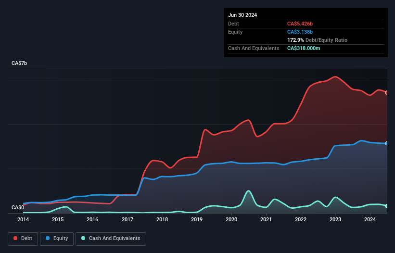The width and height of the screenshot is (395, 253).
Task: Click the 2017 x-axis label
Action: (x=127, y=219)
